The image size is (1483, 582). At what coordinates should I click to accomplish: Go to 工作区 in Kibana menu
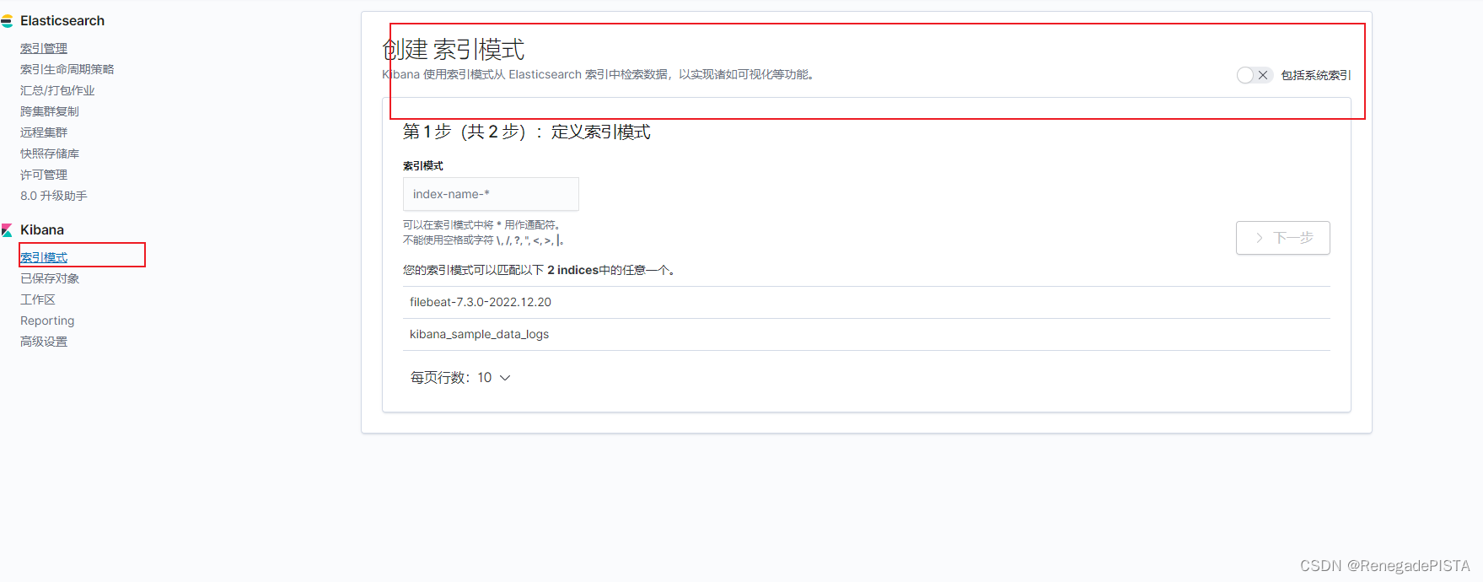pos(38,300)
